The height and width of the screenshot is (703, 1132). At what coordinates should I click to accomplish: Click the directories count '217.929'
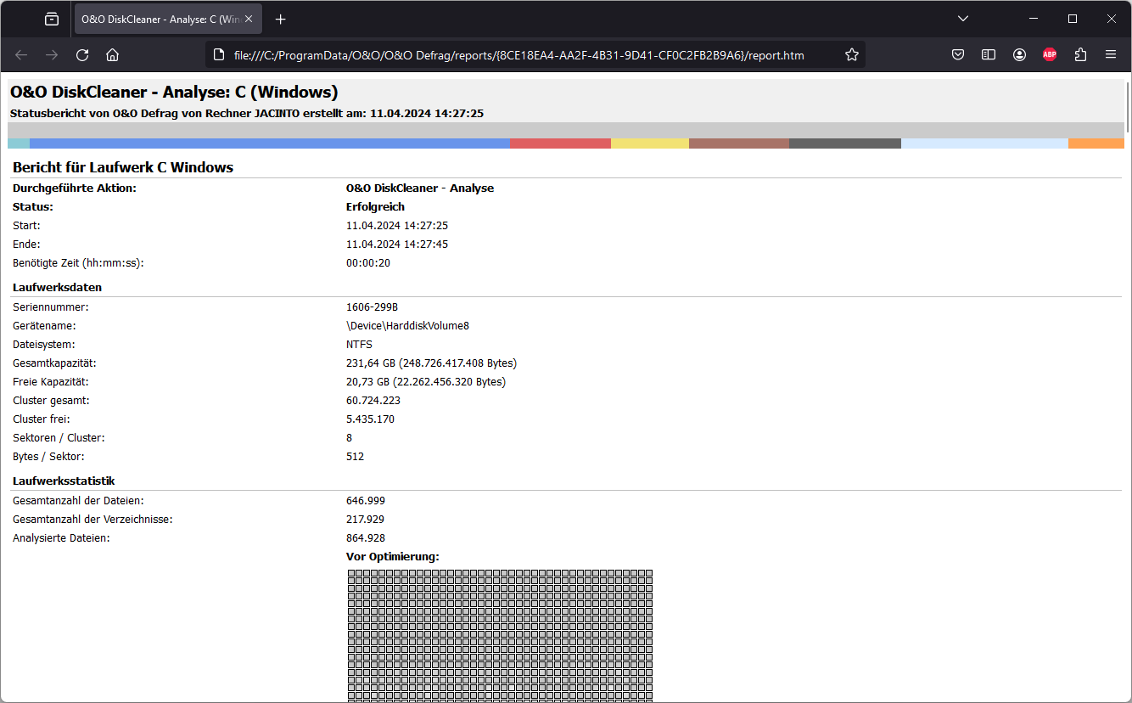tap(366, 519)
